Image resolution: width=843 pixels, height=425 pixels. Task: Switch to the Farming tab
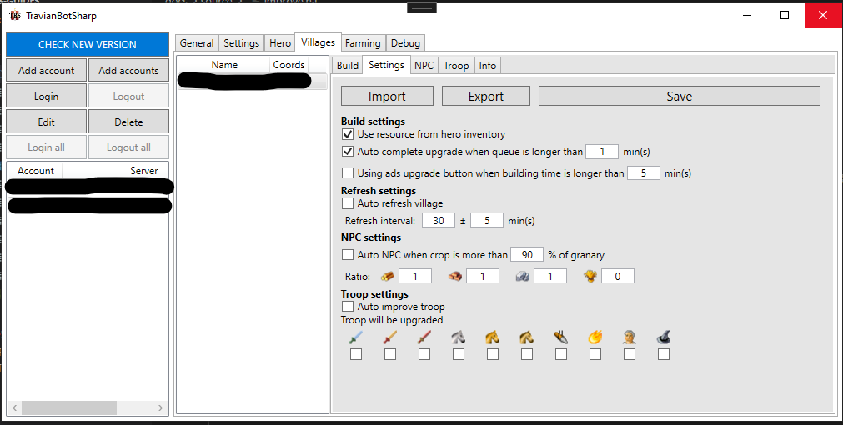363,43
